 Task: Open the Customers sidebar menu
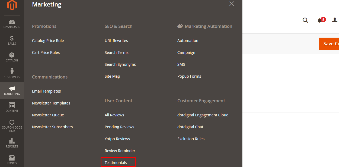click(12, 74)
